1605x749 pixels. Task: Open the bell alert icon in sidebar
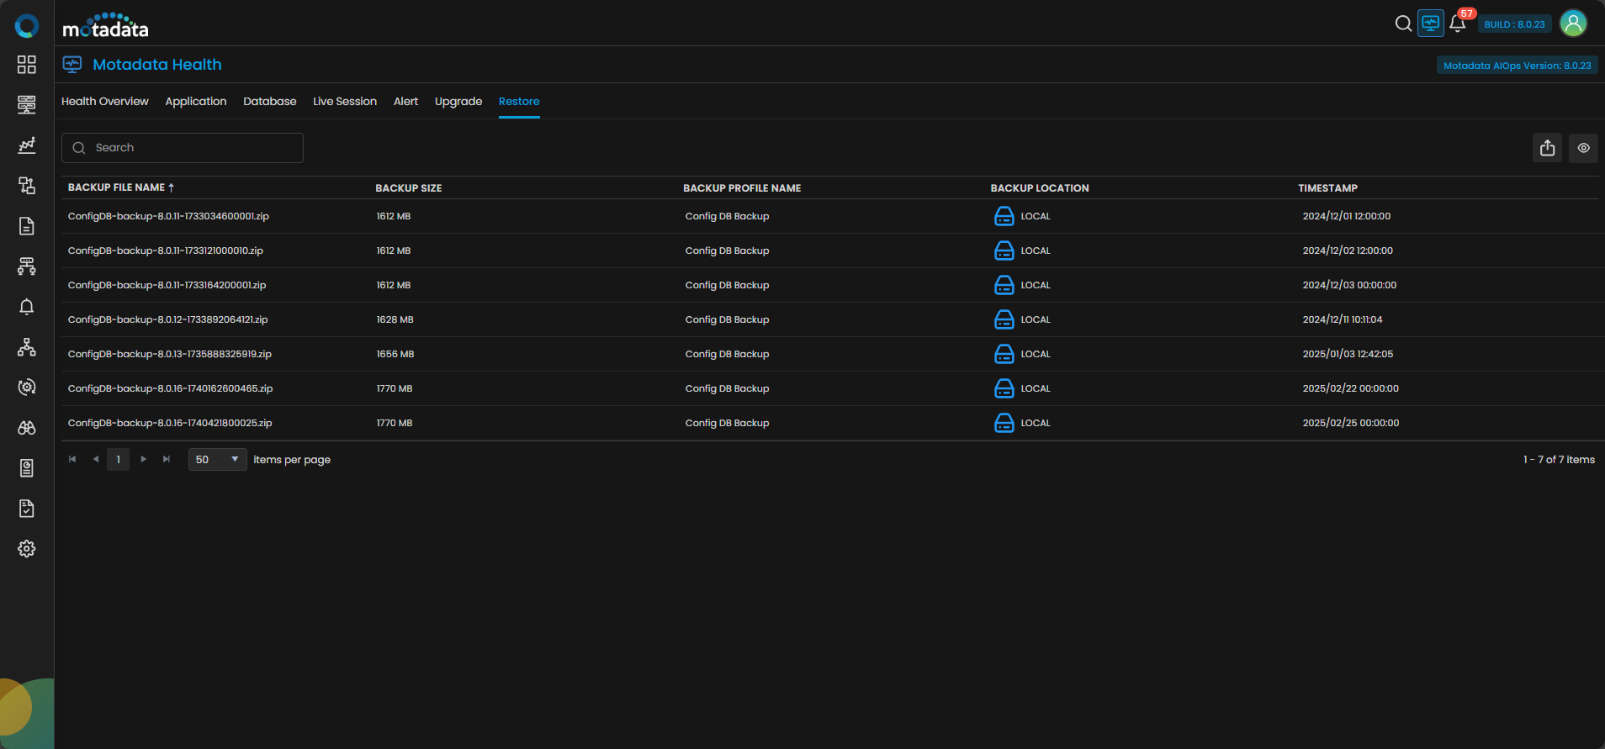click(x=27, y=307)
